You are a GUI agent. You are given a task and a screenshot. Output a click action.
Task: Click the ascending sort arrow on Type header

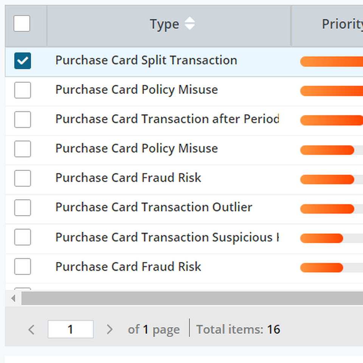click(x=190, y=20)
